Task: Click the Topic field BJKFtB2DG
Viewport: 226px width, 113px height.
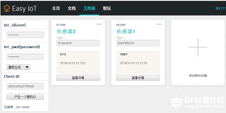Action: (x=138, y=43)
